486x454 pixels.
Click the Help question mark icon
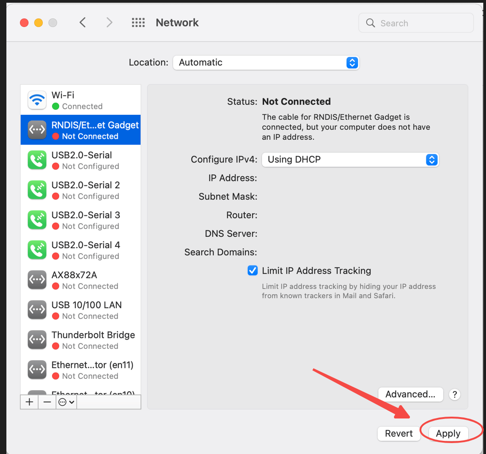pos(455,394)
